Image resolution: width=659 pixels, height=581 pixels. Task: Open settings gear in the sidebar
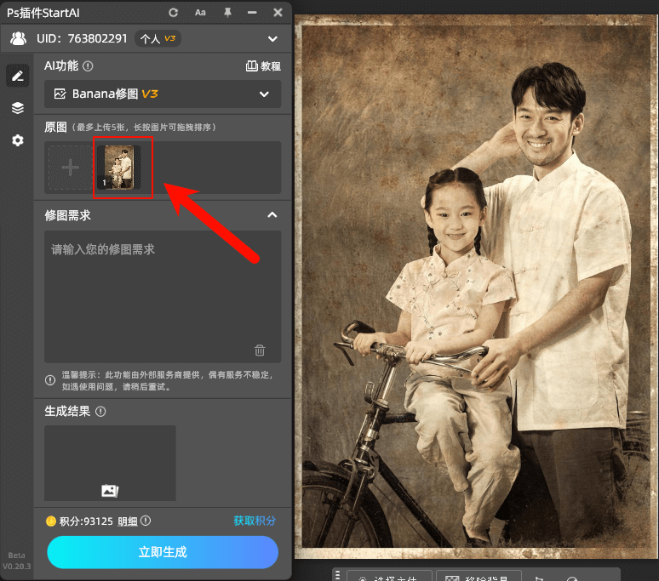(x=17, y=140)
